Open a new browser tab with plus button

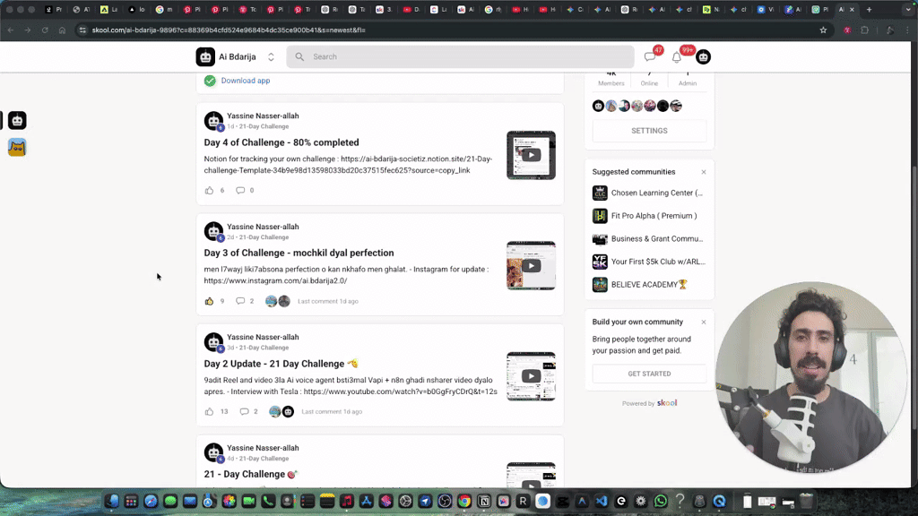pyautogui.click(x=869, y=9)
